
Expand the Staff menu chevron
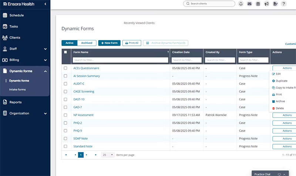pyautogui.click(x=45, y=49)
